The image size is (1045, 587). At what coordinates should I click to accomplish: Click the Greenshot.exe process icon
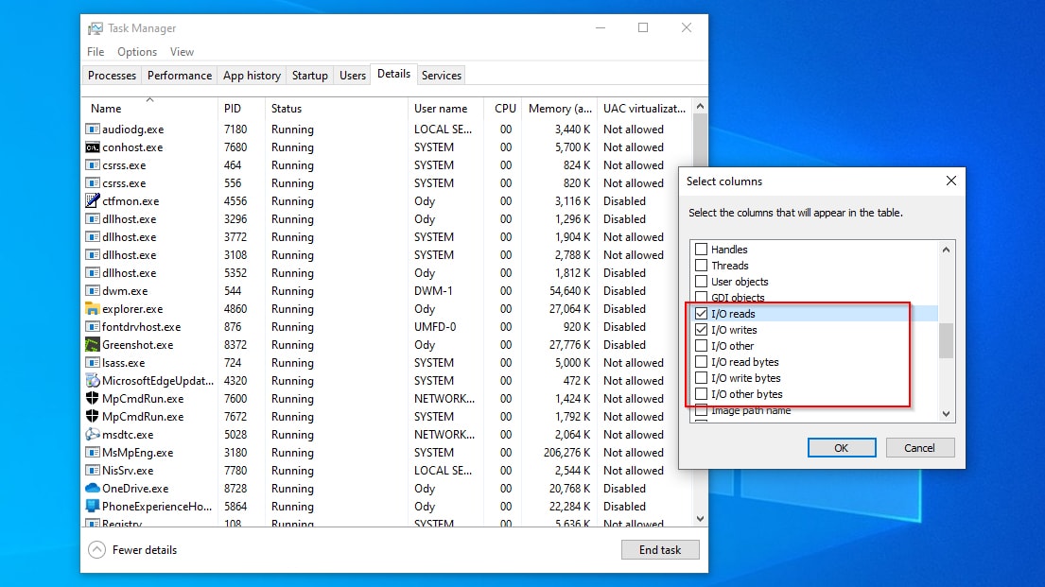pyautogui.click(x=93, y=345)
